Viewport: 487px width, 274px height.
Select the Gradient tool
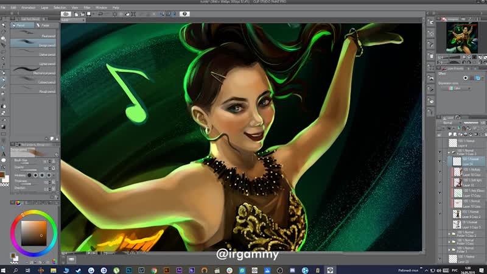click(x=4, y=127)
